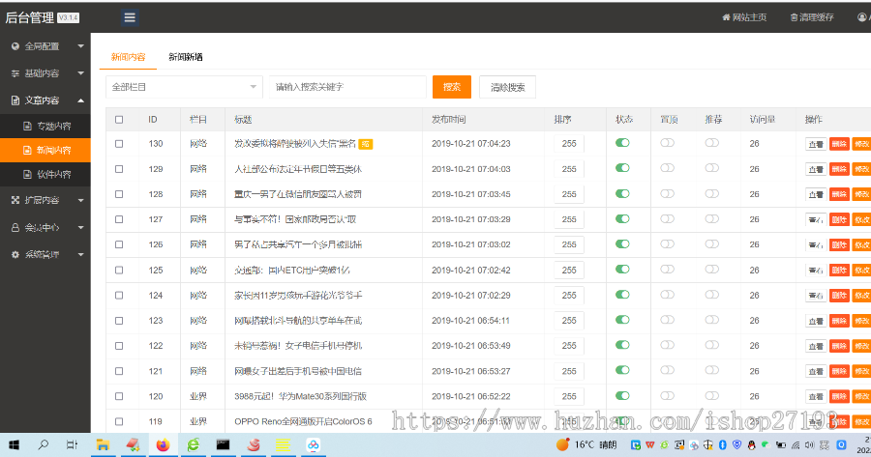Image resolution: width=871 pixels, height=457 pixels.
Task: Click 查看 for row ID 123
Action: 816,321
